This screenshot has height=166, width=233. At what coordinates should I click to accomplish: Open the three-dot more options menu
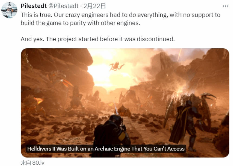pyautogui.click(x=225, y=6)
